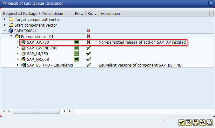Click the SAP_AP,700 component icon
This screenshot has height=128, width=215.
click(x=24, y=42)
